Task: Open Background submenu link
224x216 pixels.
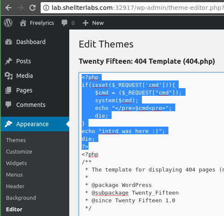Action: point(21,198)
